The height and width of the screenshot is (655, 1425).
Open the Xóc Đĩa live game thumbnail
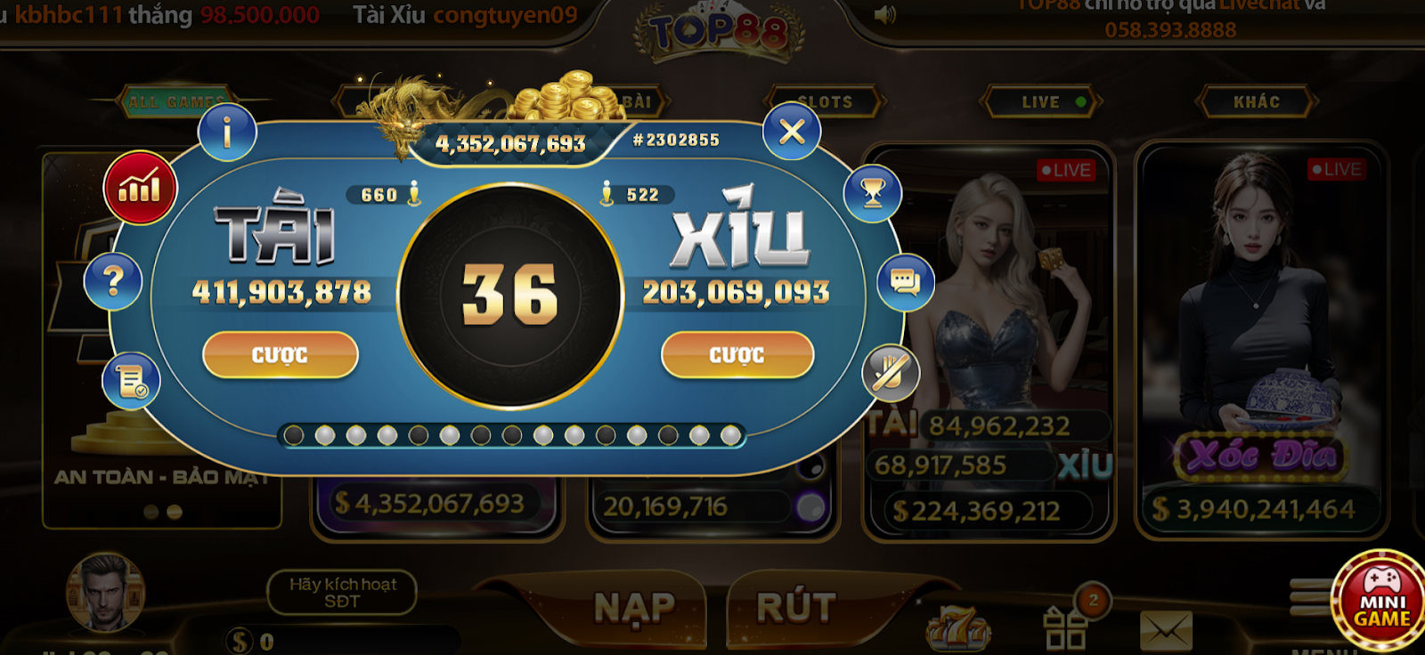1259,340
